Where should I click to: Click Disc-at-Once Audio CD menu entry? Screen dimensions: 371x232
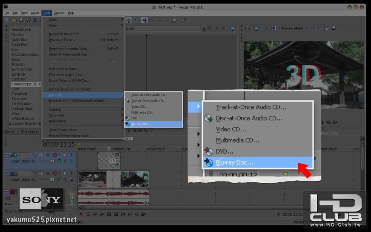148,101
